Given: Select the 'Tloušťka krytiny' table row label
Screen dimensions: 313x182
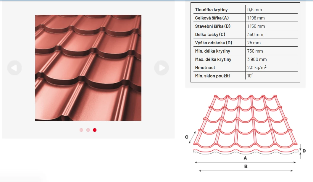Looking at the screenshot, I should click(211, 10).
